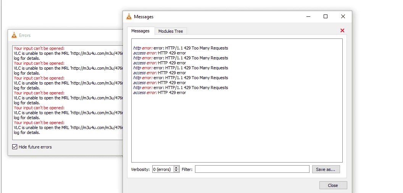Click the first 'access error: HTTP 429 error' line

pos(160,53)
